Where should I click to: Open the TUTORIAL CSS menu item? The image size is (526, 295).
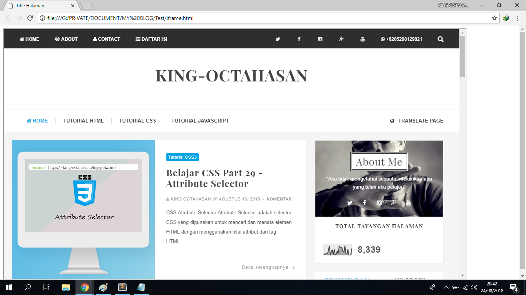tap(137, 121)
